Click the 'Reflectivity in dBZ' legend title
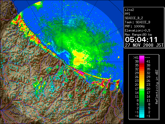Screen dimensions: 165x124 pyautogui.click(x=156, y=87)
